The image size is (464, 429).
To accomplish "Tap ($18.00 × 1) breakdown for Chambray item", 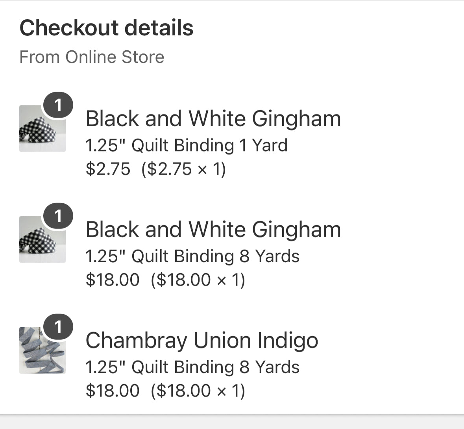I will (x=198, y=391).
